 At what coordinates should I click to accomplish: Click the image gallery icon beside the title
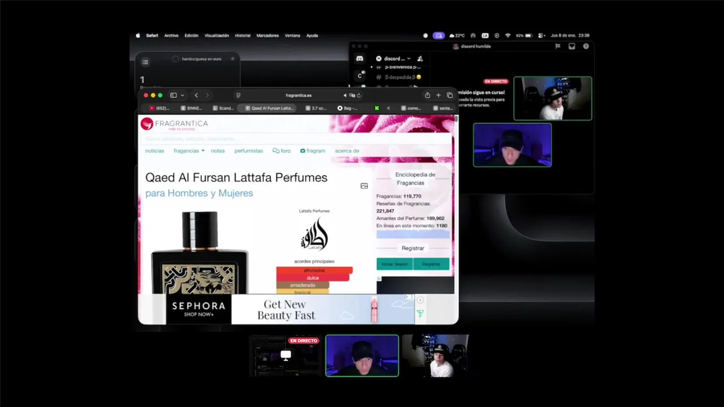[x=364, y=186]
